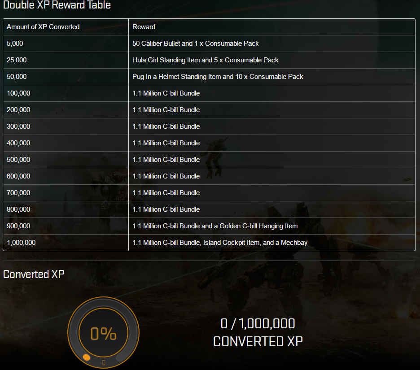This screenshot has width=420, height=370.
Task: Click the small marker at gauge bottom
Action: 104,362
